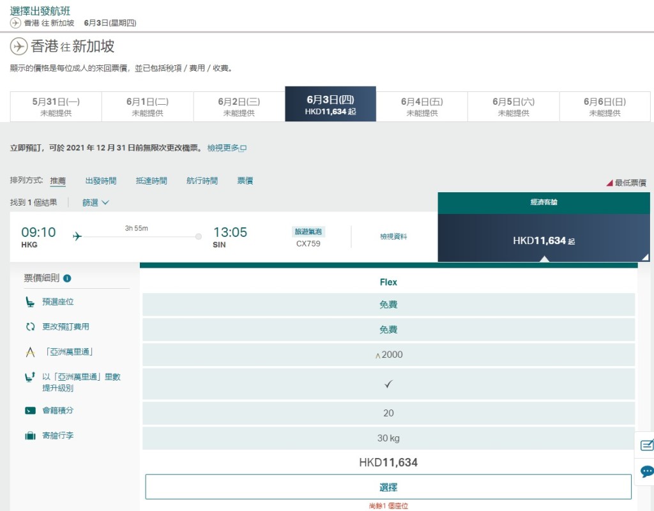Open the chat bubble icon on the right edge
Viewport: 654px width, 511px height.
click(x=647, y=472)
